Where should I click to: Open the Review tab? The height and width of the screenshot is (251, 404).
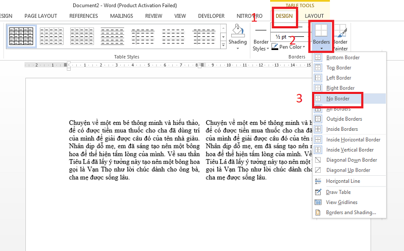pos(154,16)
